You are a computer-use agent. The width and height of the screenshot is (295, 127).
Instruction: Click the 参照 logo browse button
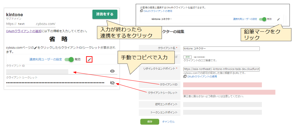tap(187, 57)
